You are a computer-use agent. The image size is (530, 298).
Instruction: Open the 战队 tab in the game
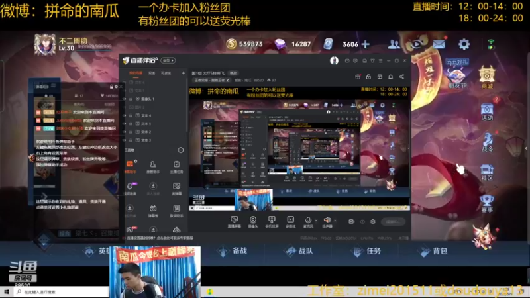(x=299, y=251)
